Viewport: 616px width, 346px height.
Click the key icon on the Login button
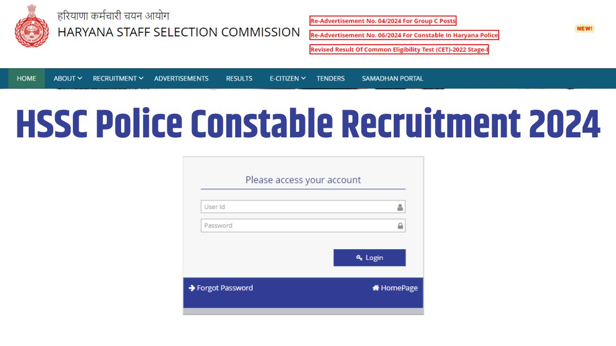(359, 257)
